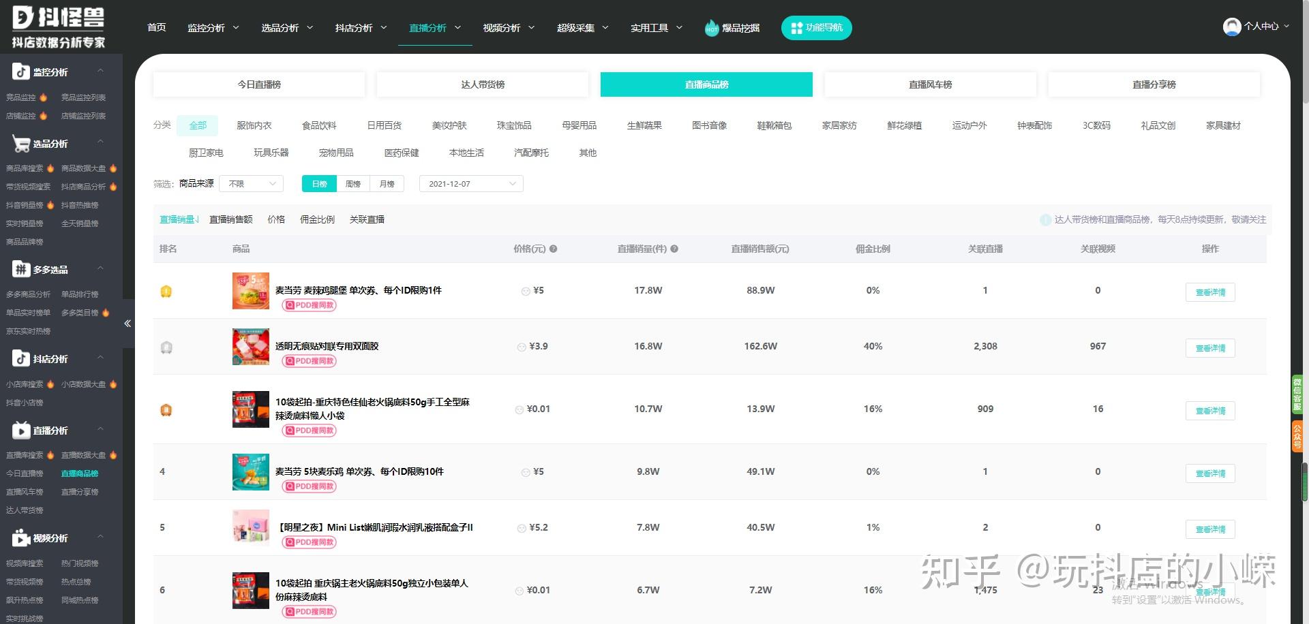The height and width of the screenshot is (624, 1309).
Task: Open the 2021-12-07 date dropdown
Action: coord(471,184)
